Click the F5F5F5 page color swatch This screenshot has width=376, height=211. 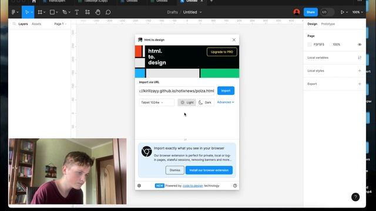pyautogui.click(x=310, y=45)
